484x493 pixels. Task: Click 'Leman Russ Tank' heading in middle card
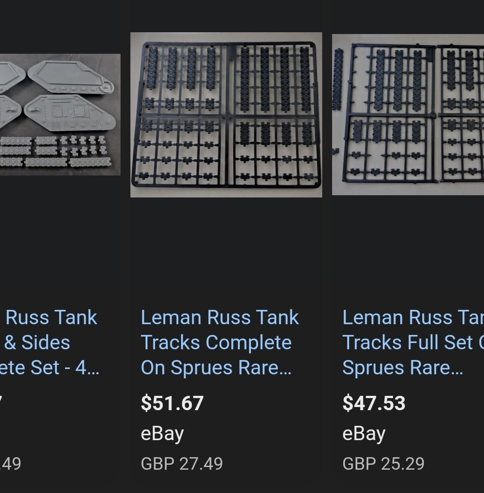point(220,317)
